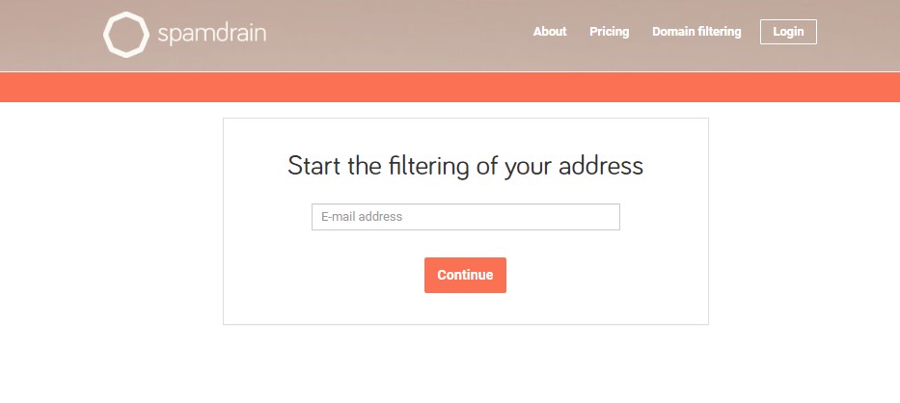The height and width of the screenshot is (403, 900).
Task: Click the orange banner strip under header
Action: (x=450, y=88)
